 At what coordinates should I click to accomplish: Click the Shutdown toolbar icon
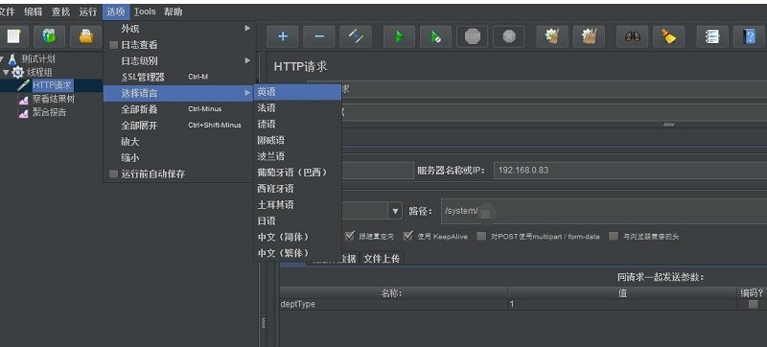509,36
